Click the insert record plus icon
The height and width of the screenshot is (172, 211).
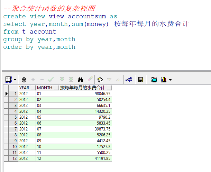click(x=33, y=80)
